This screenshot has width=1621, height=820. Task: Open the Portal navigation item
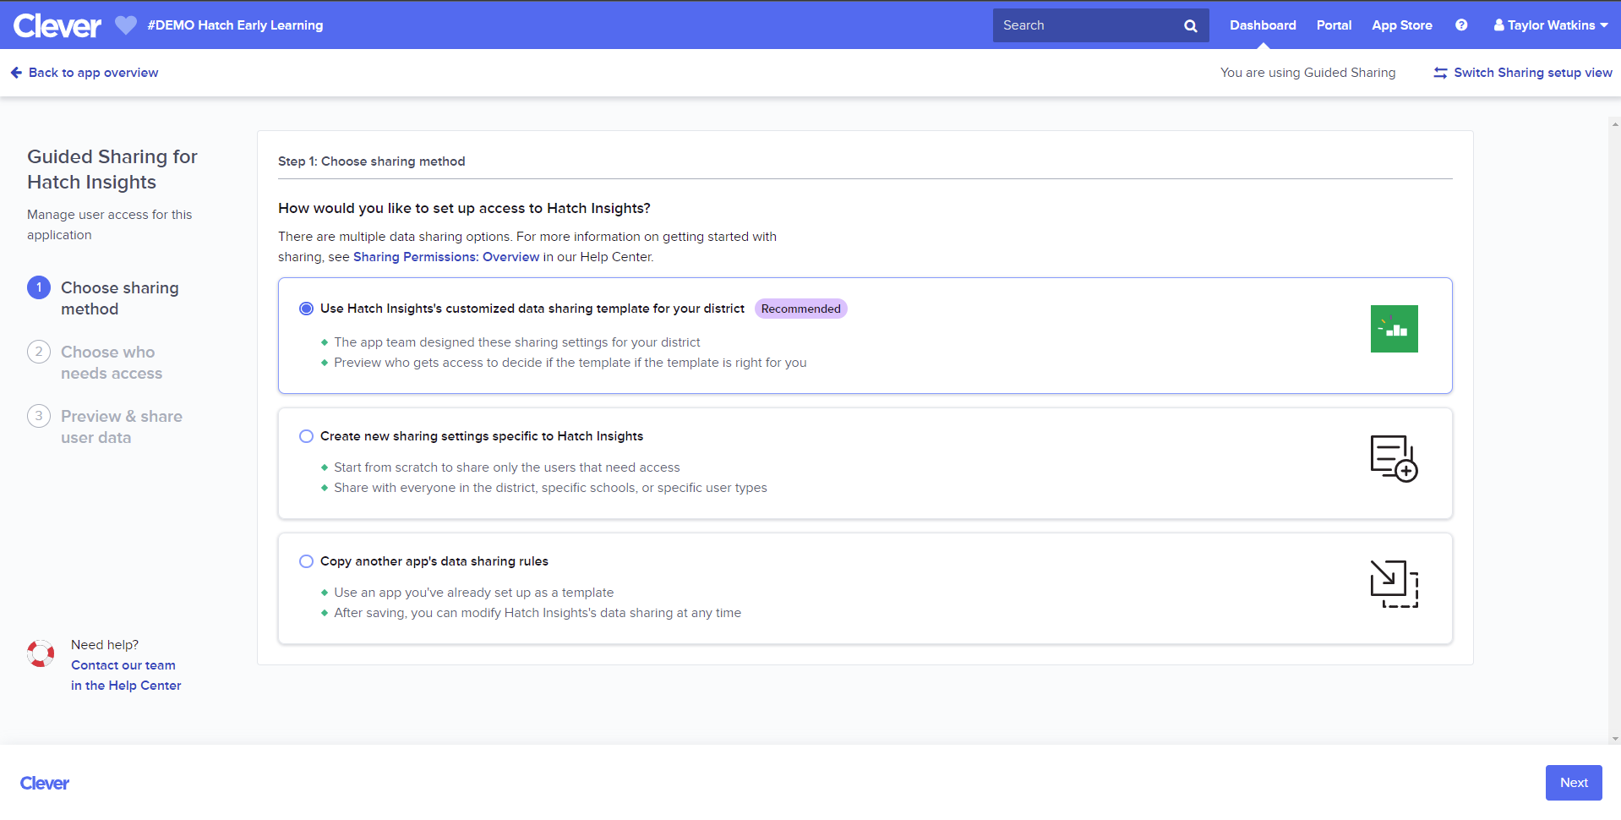(1334, 25)
